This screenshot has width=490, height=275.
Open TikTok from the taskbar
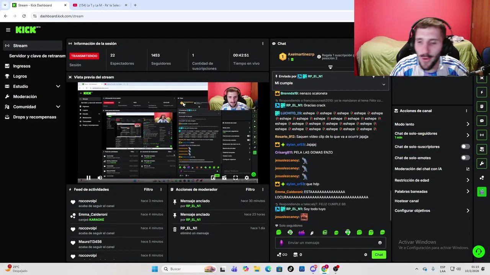(x=291, y=269)
